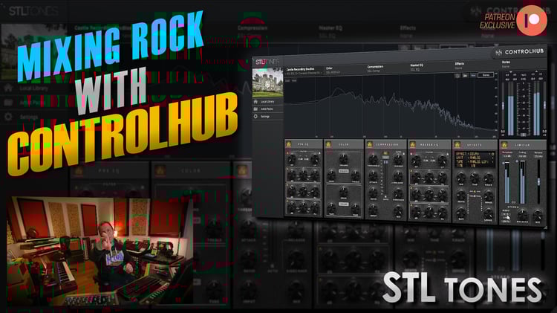The width and height of the screenshot is (557, 313).
Task: Toggle the Color module power icon
Action: coord(328,144)
